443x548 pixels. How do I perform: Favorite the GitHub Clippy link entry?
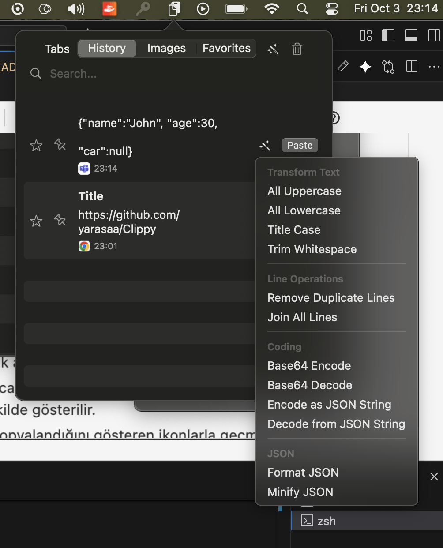(x=36, y=221)
